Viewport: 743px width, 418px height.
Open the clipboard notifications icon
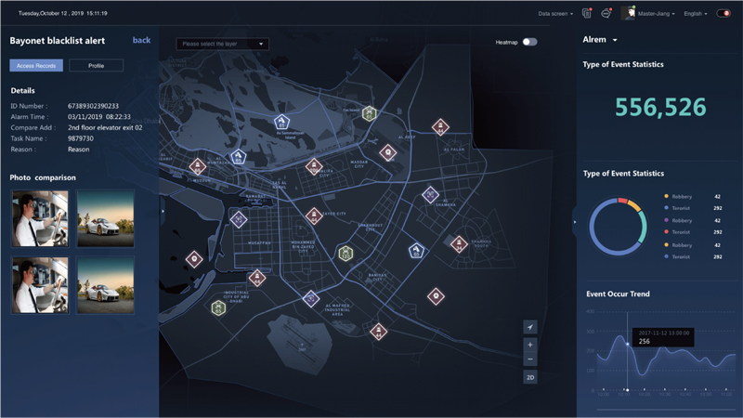(x=587, y=14)
